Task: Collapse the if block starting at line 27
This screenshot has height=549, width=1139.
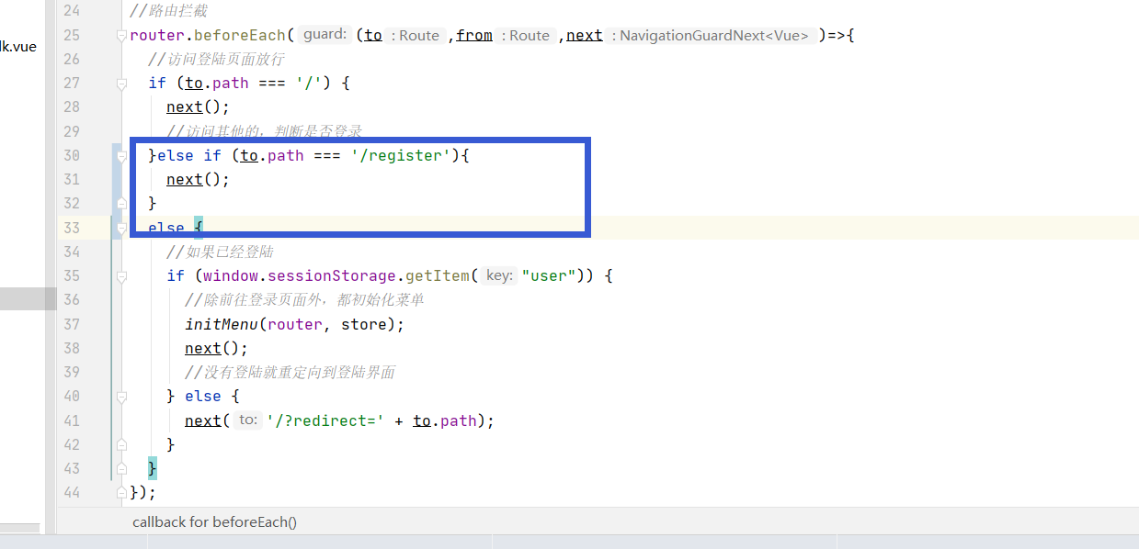Action: (120, 83)
